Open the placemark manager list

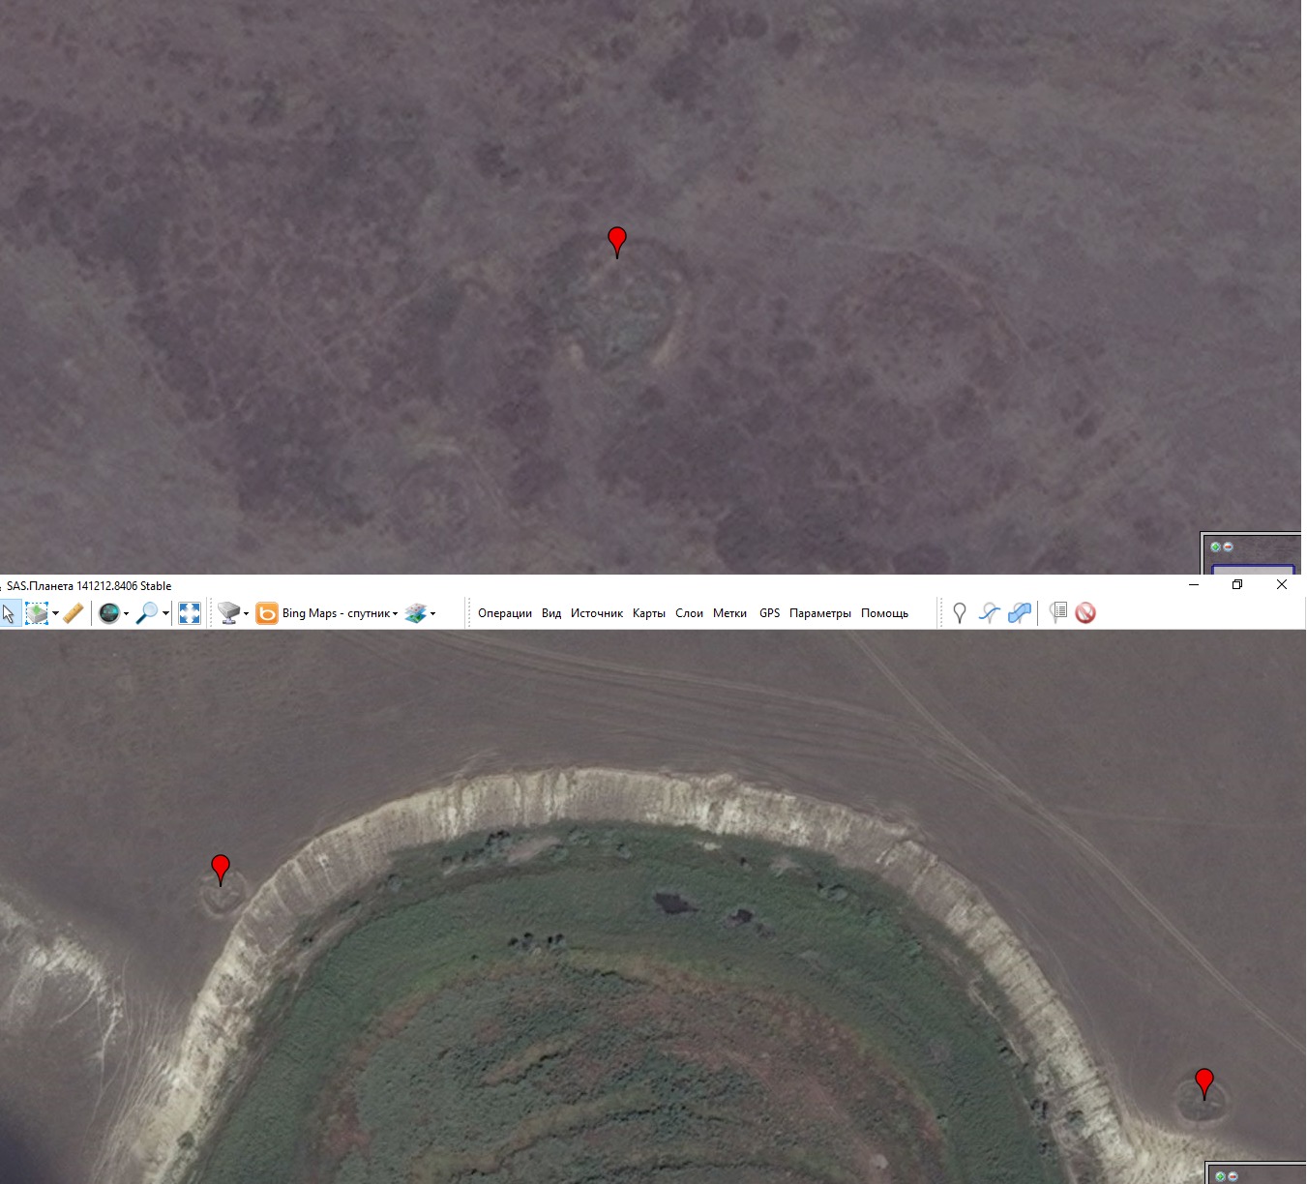(x=1058, y=613)
